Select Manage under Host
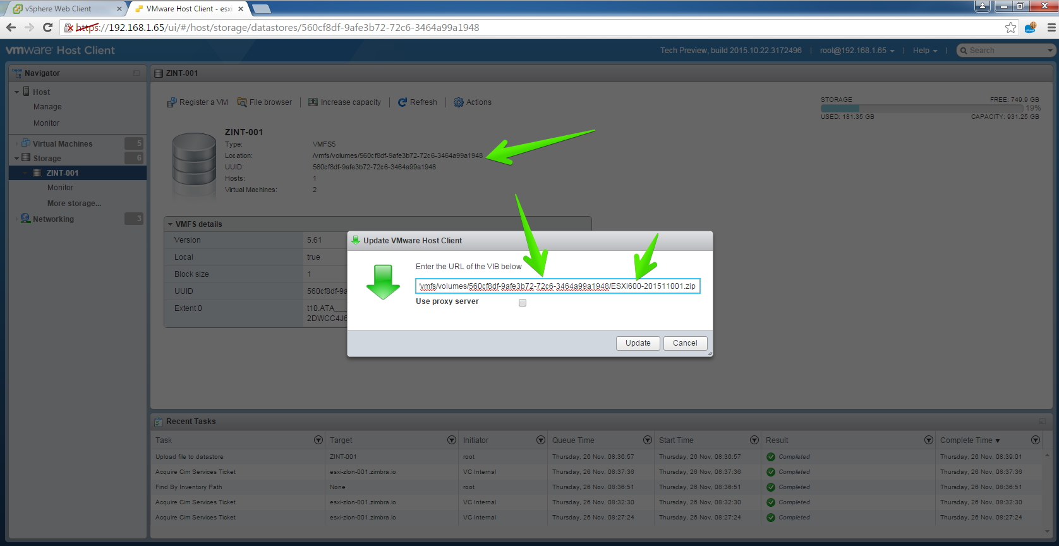Screen dimensions: 1059x546 click(x=47, y=107)
